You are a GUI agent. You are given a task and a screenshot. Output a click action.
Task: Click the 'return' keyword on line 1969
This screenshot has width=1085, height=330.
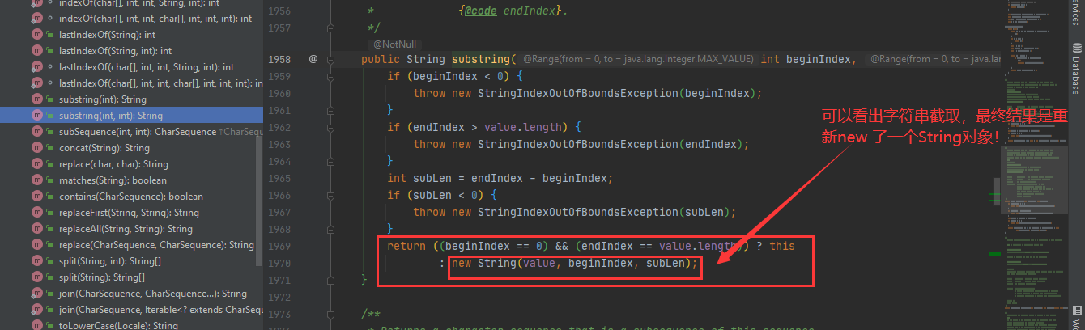(406, 246)
